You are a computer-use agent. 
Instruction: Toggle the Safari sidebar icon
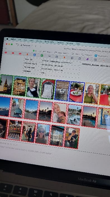(17, 44)
